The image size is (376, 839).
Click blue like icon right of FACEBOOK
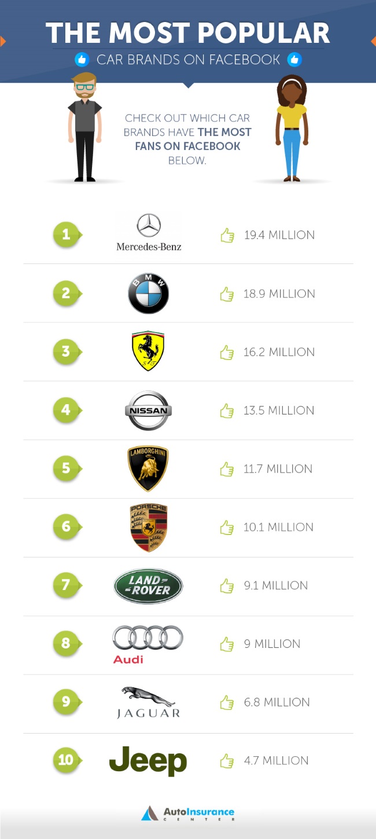coord(294,60)
